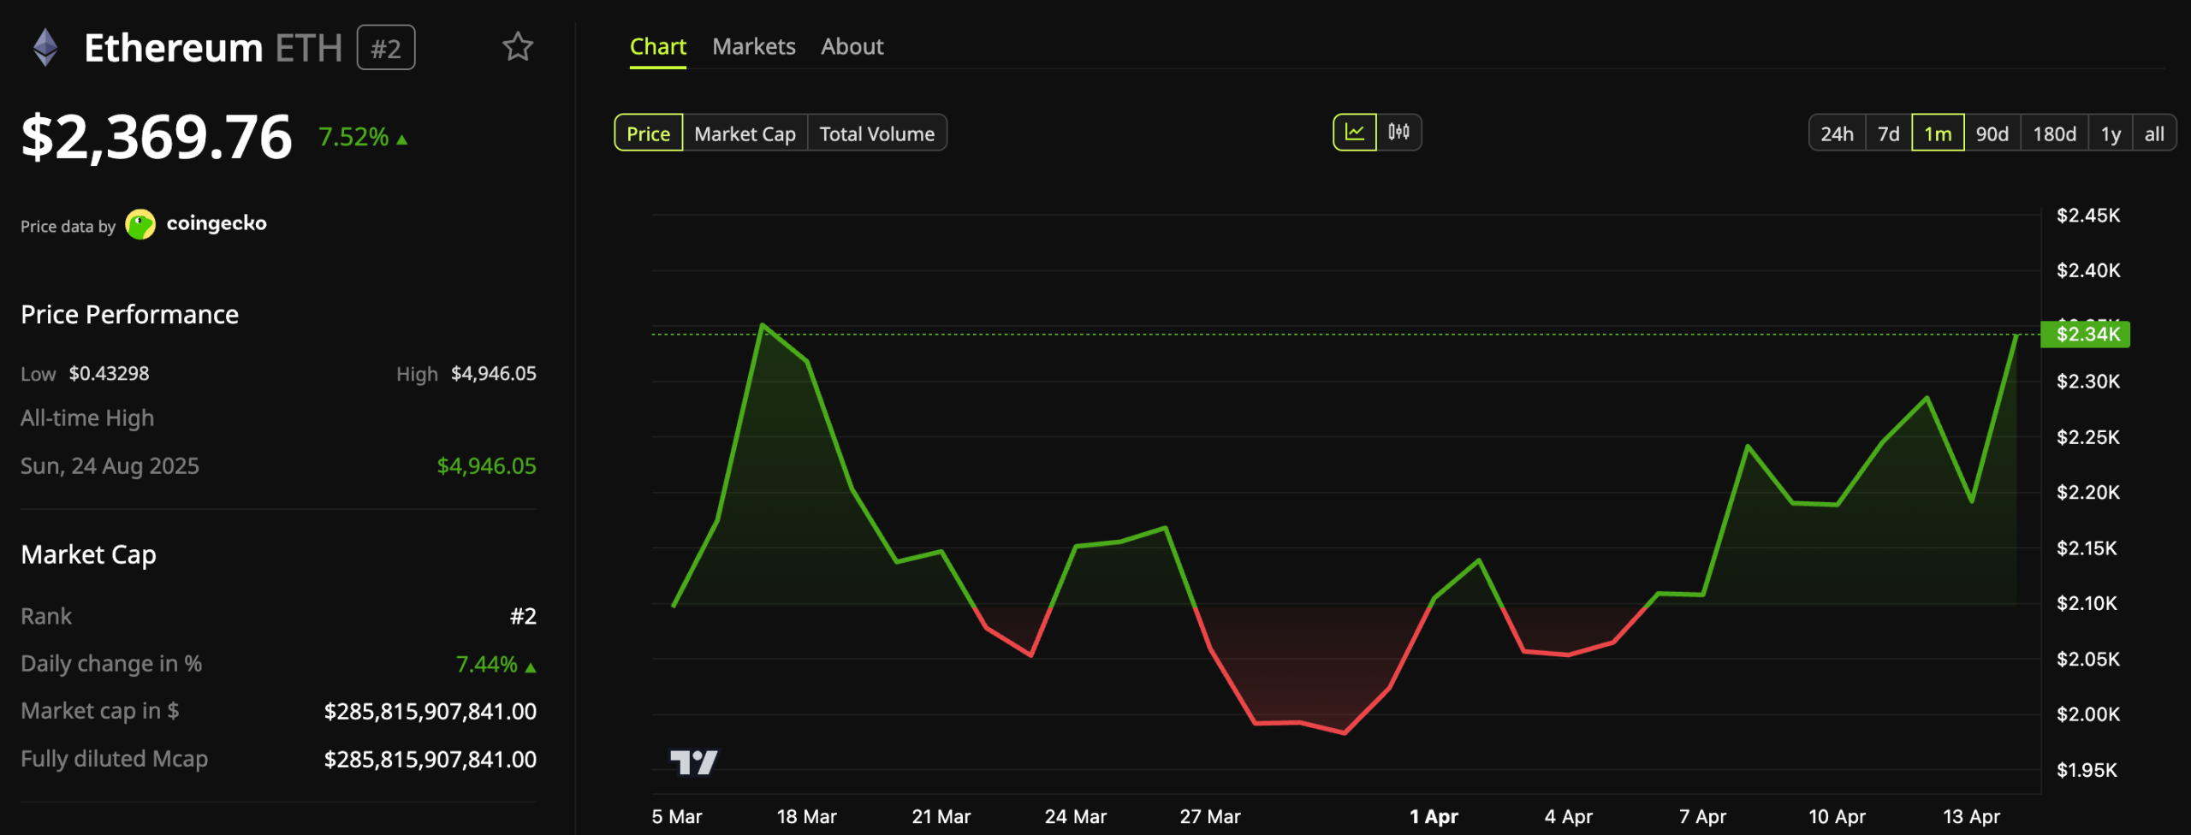The width and height of the screenshot is (2191, 835).
Task: Select the all-time range button
Action: tap(2156, 133)
